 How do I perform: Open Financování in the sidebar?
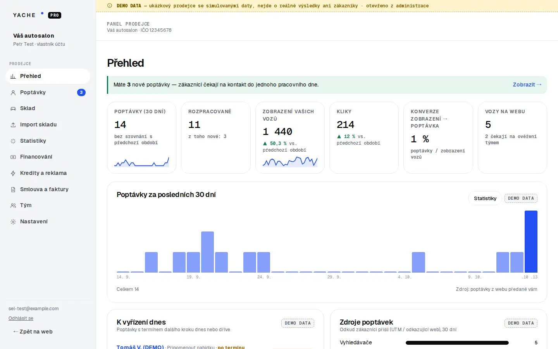pyautogui.click(x=48, y=157)
